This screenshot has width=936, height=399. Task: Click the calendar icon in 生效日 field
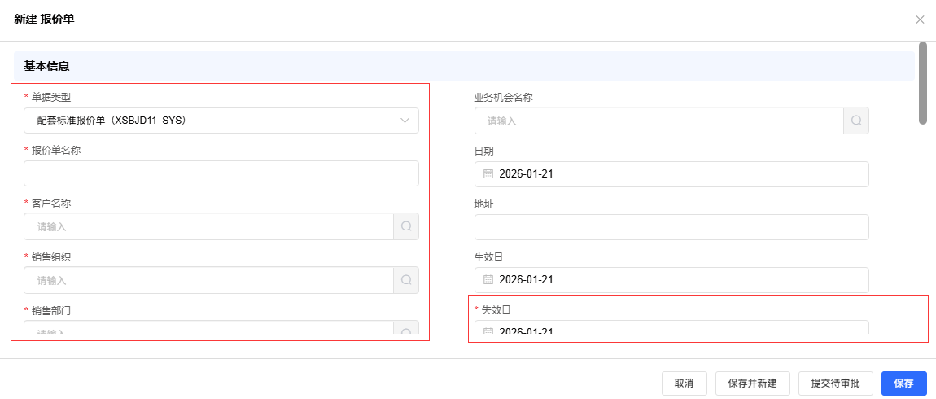488,280
